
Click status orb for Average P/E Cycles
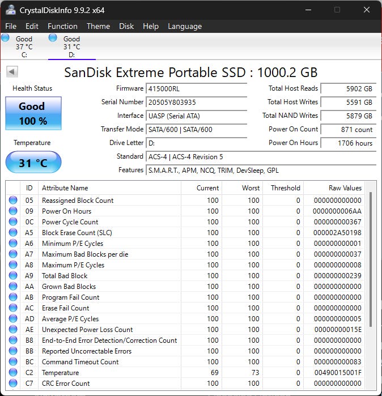tap(13, 319)
